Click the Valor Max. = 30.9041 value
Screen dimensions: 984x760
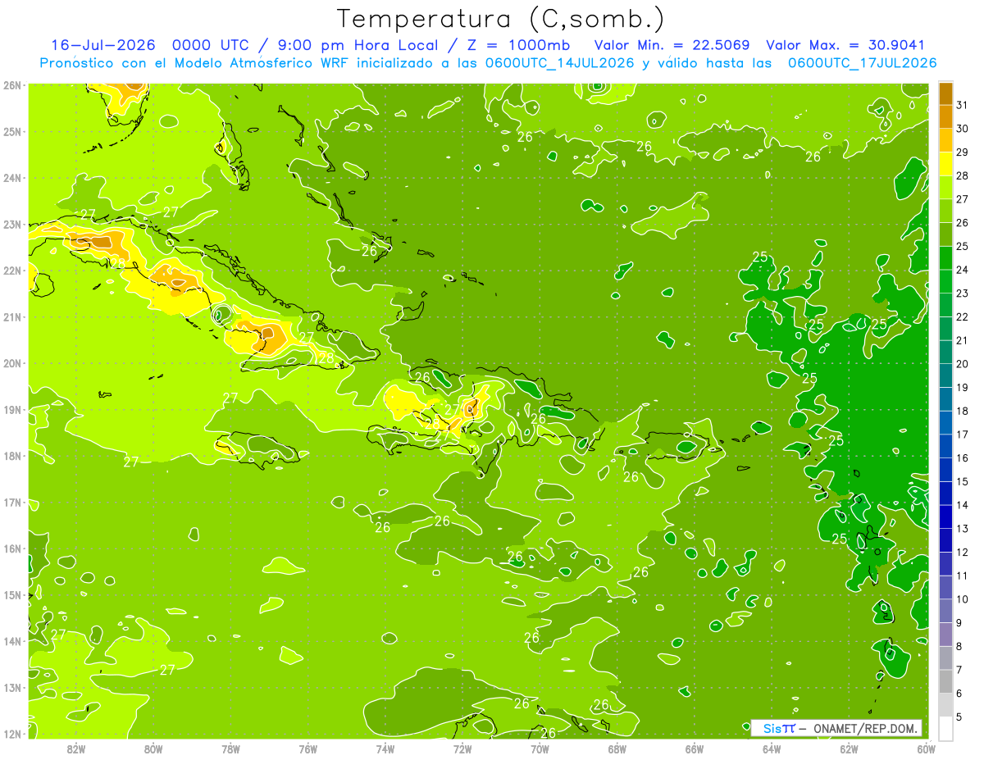coord(845,45)
